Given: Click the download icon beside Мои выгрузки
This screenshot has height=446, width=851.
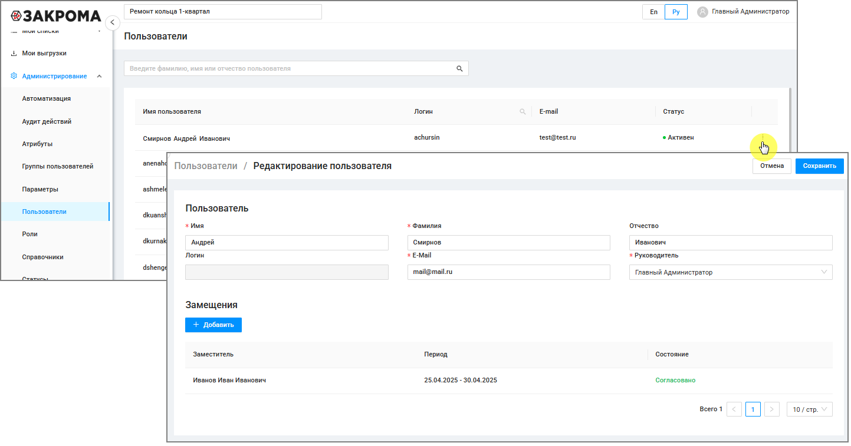Looking at the screenshot, I should click(x=14, y=54).
